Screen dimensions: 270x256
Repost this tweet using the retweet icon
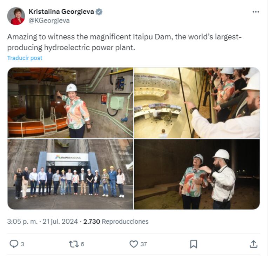tap(74, 244)
